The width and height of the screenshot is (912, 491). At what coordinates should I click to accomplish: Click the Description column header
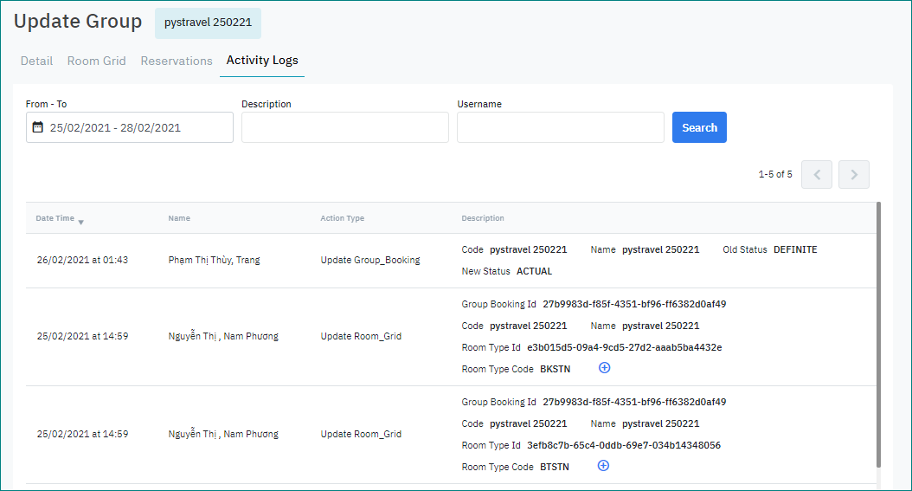(x=483, y=218)
